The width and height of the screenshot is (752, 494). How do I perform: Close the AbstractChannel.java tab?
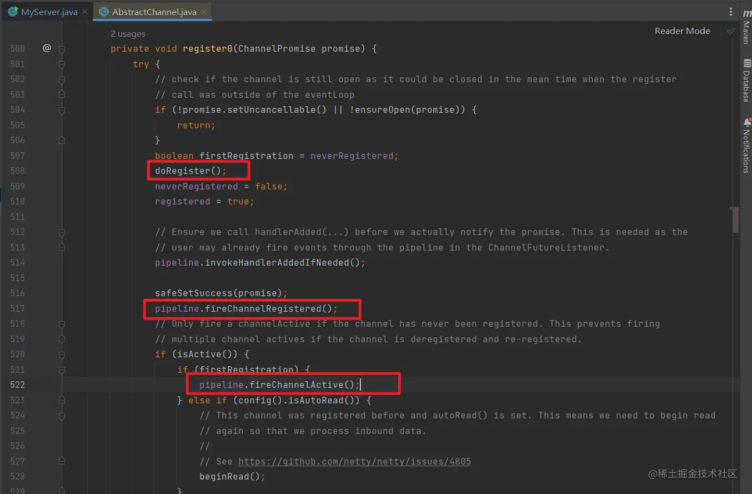pyautogui.click(x=204, y=12)
